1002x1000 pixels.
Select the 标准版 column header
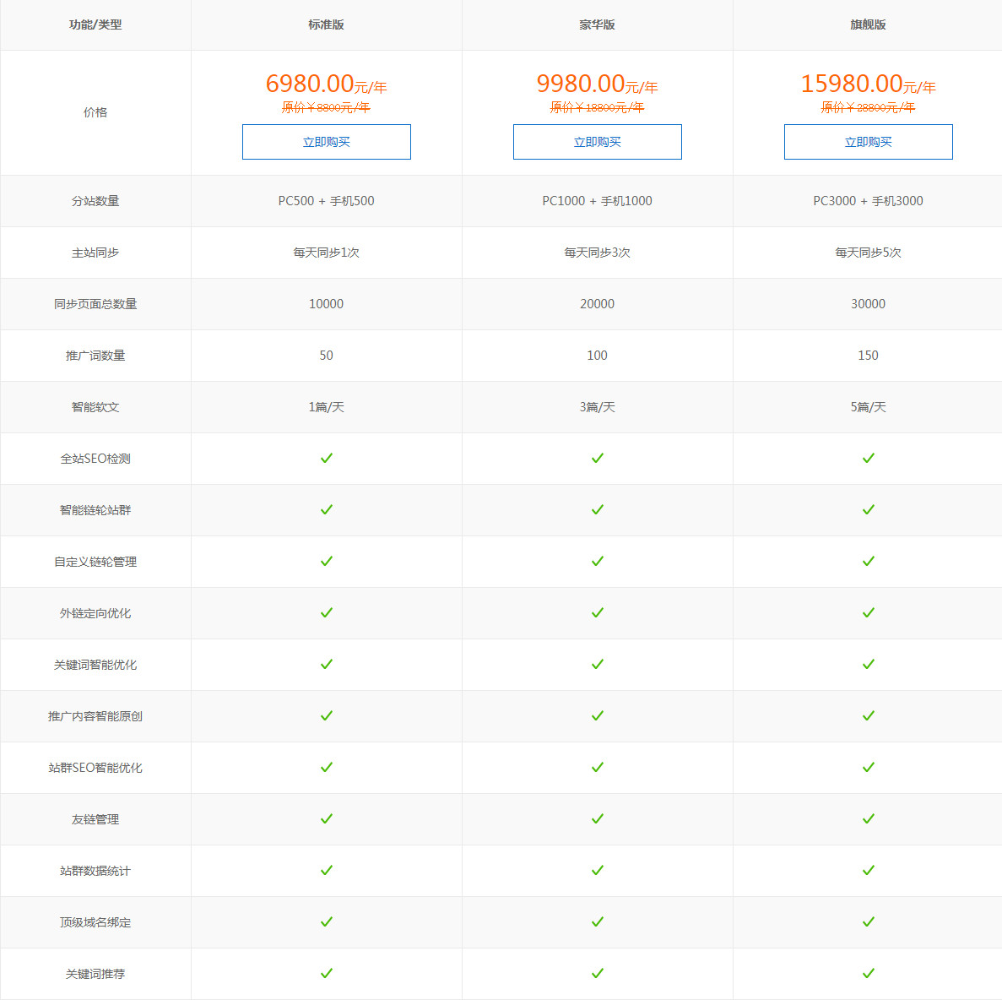(x=326, y=24)
